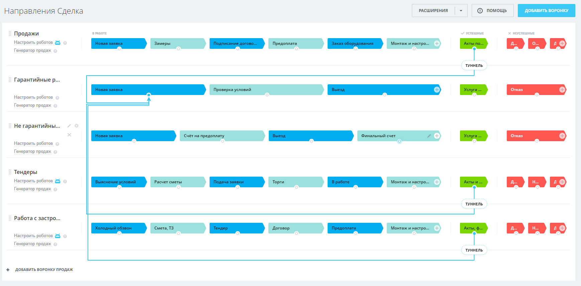Click pencil icon on Финальный счет stage

[429, 136]
